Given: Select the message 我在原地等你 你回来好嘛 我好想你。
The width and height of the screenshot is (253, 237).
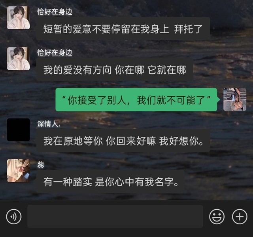Looking at the screenshot, I should [x=123, y=141].
